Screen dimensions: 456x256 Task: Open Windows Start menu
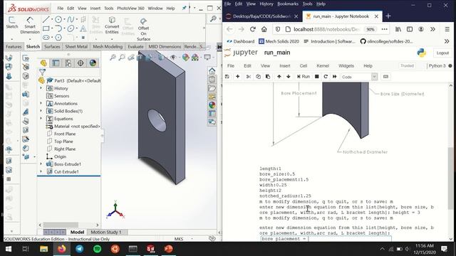[8, 249]
